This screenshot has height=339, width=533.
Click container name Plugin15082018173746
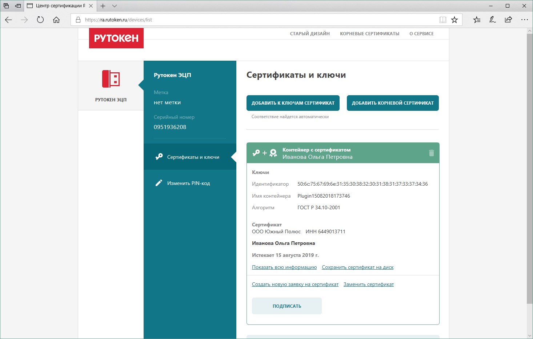coord(324,196)
